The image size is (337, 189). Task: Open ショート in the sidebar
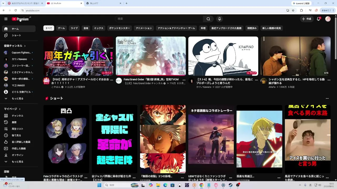point(19,35)
